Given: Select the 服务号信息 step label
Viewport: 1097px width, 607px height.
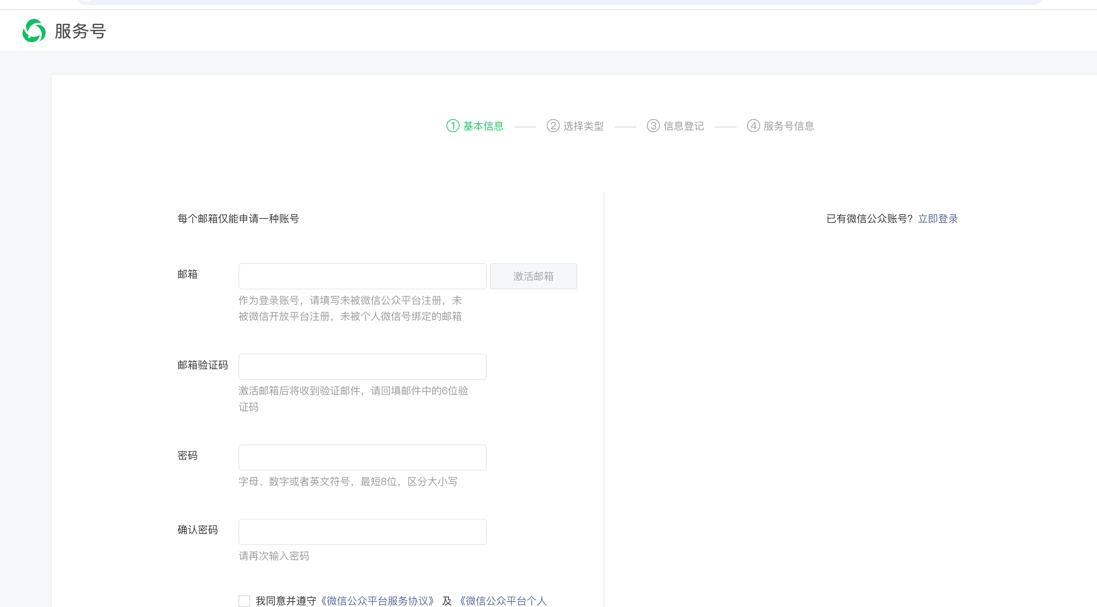Looking at the screenshot, I should click(x=789, y=126).
